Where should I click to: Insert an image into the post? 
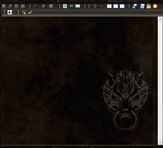(65, 6)
